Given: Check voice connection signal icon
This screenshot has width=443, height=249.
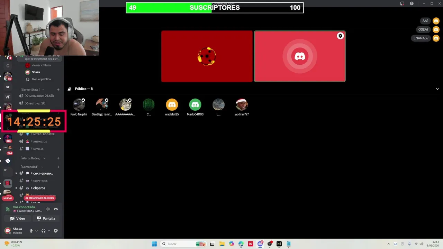Looking at the screenshot, I should click(x=8, y=209).
